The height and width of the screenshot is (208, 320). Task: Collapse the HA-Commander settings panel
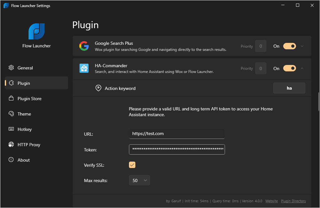[x=301, y=68]
